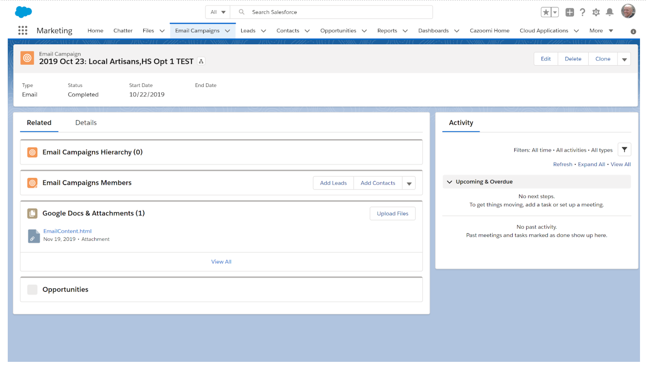Click Expand All activity link

tap(591, 164)
